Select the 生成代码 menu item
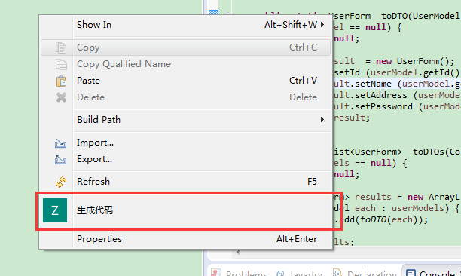Viewport: 461px width, 276px height. pos(185,210)
